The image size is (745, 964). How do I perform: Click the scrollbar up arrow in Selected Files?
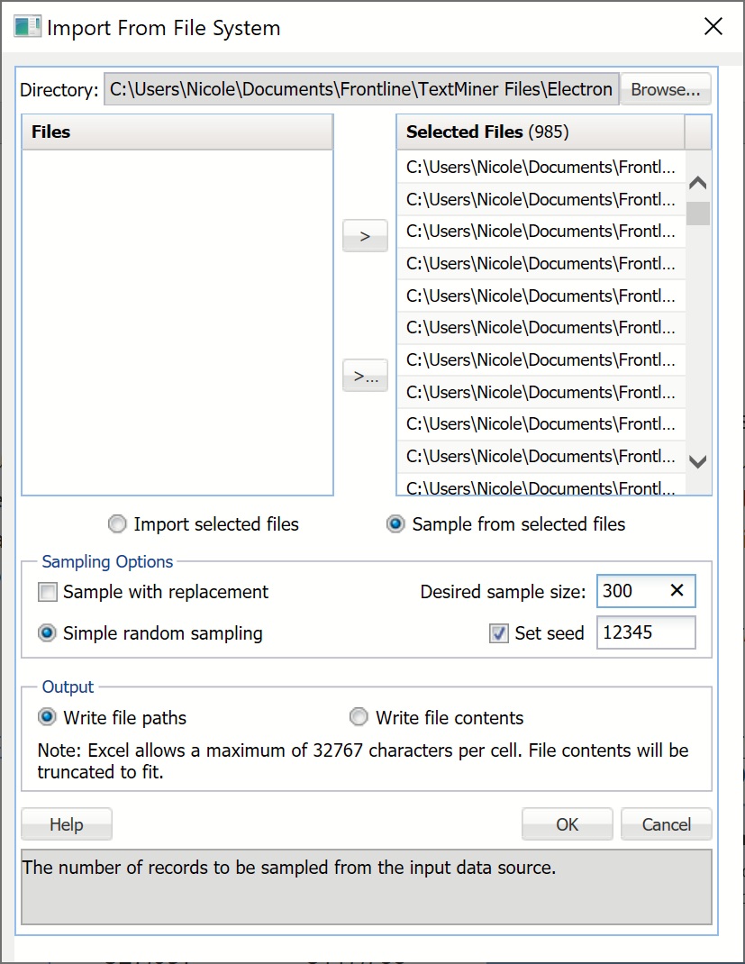[697, 181]
